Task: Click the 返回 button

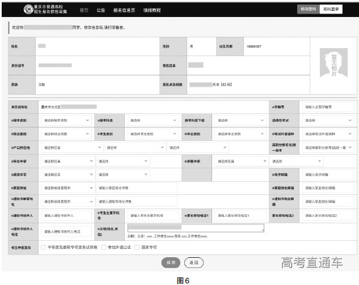Action: 194,262
